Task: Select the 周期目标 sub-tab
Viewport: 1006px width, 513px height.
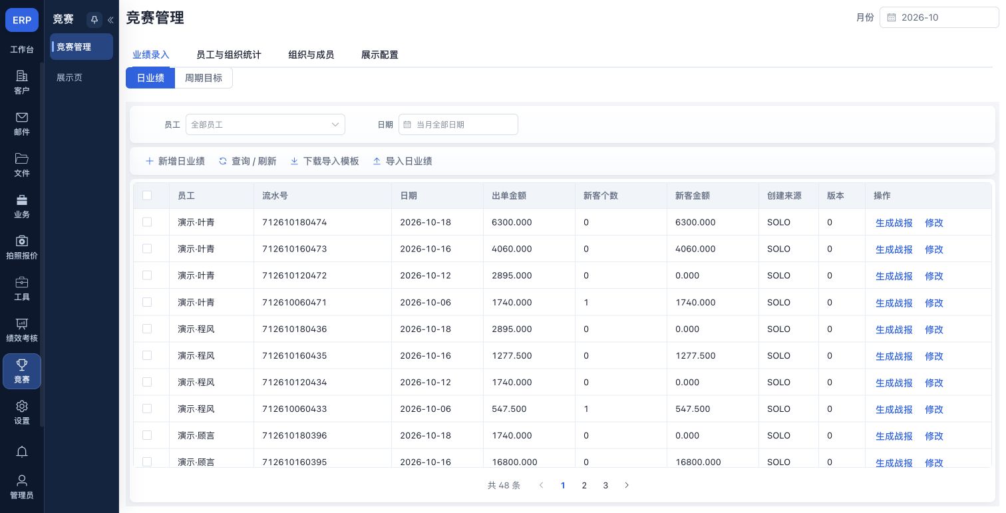Action: [x=204, y=78]
